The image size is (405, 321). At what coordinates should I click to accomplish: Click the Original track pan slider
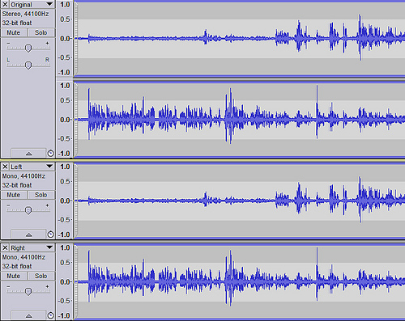click(x=28, y=65)
